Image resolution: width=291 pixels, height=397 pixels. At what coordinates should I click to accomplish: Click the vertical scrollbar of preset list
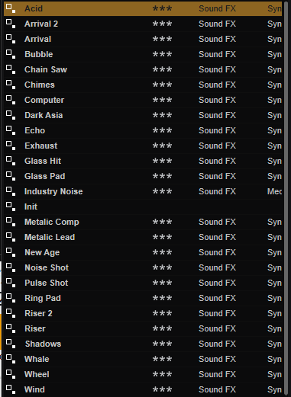(x=286, y=198)
